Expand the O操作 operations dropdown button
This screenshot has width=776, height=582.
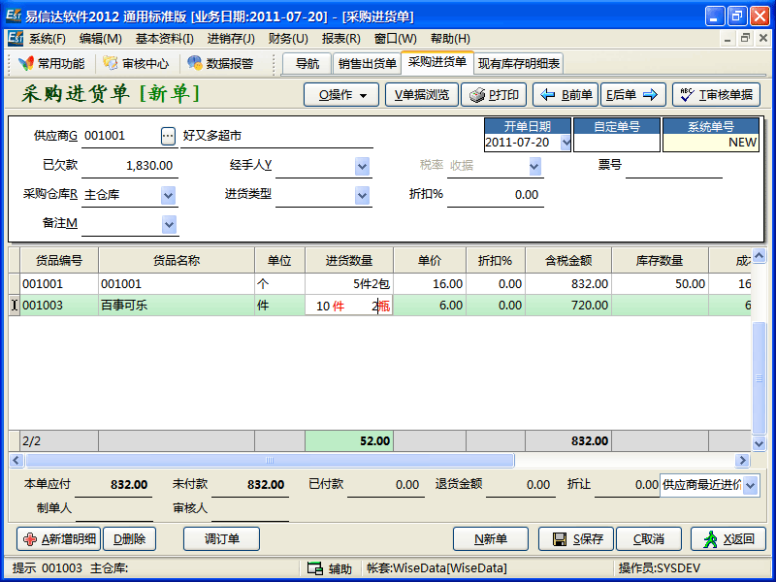click(x=341, y=95)
